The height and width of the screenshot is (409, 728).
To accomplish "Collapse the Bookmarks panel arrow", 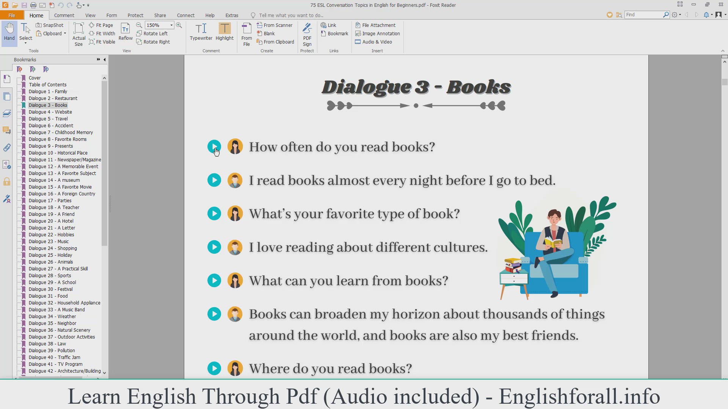I will (x=105, y=59).
